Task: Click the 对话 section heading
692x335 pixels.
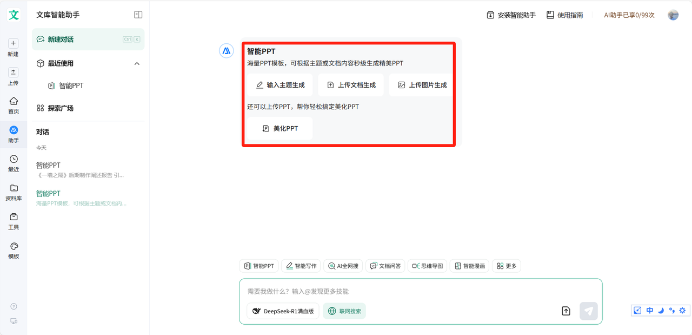Action: [x=43, y=132]
